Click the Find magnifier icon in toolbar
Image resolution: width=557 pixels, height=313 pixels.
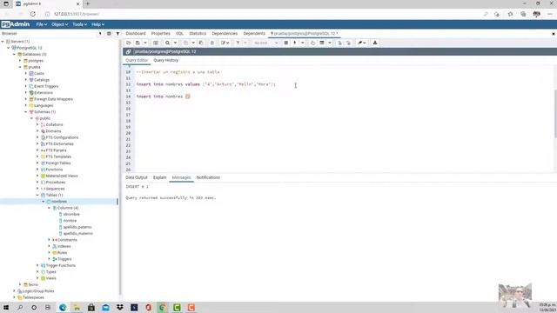click(167, 43)
